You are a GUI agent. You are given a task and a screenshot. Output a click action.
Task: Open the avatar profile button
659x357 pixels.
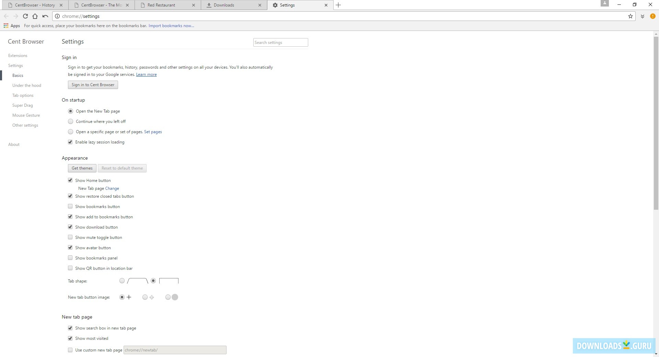605,3
